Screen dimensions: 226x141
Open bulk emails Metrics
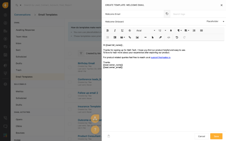[x=20, y=91]
